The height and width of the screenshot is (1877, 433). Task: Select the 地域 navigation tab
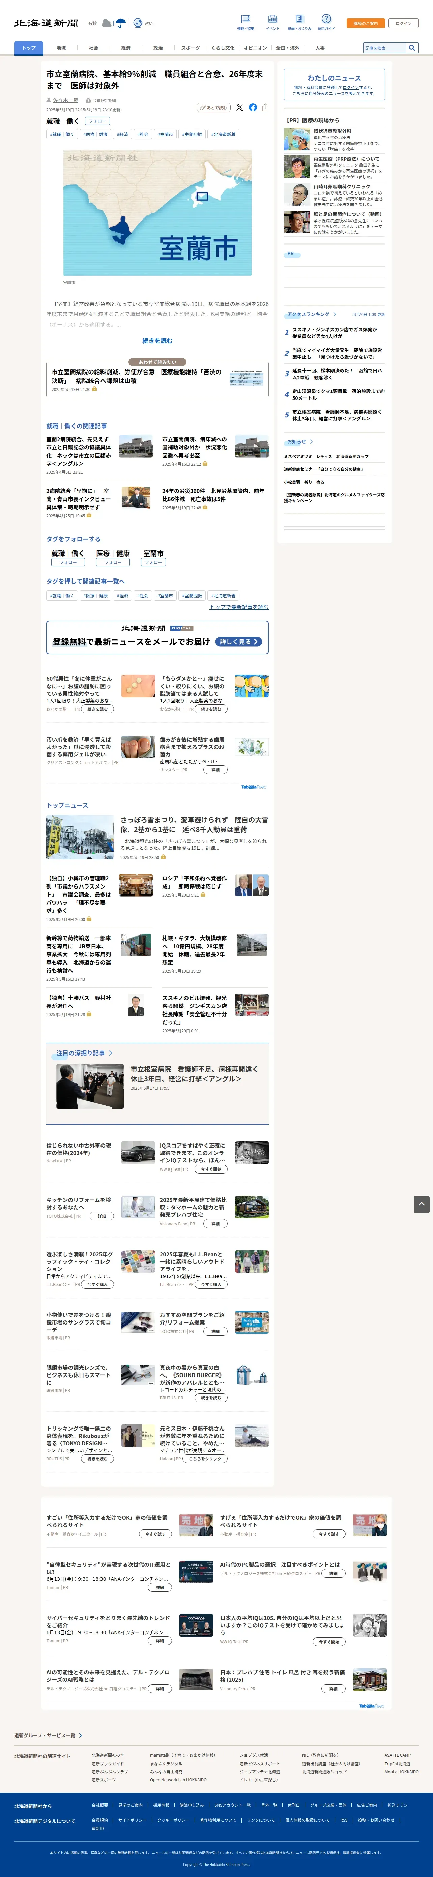coord(61,48)
